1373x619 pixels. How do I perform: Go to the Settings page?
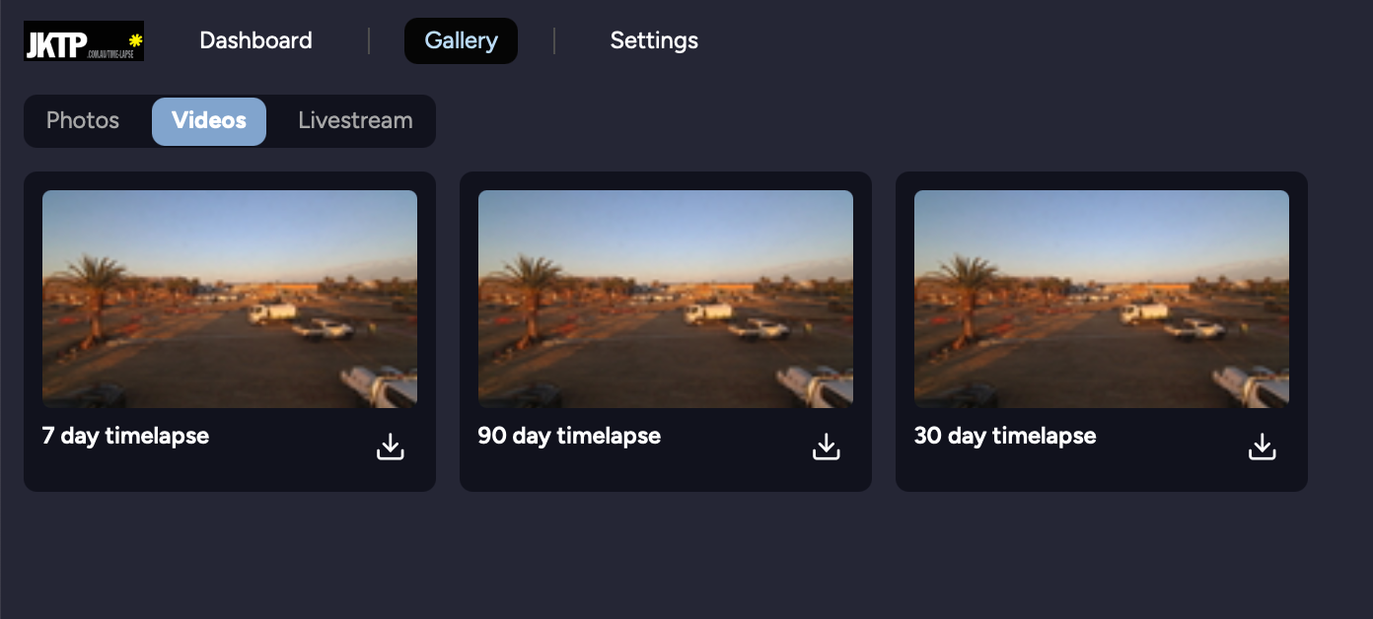pos(654,40)
